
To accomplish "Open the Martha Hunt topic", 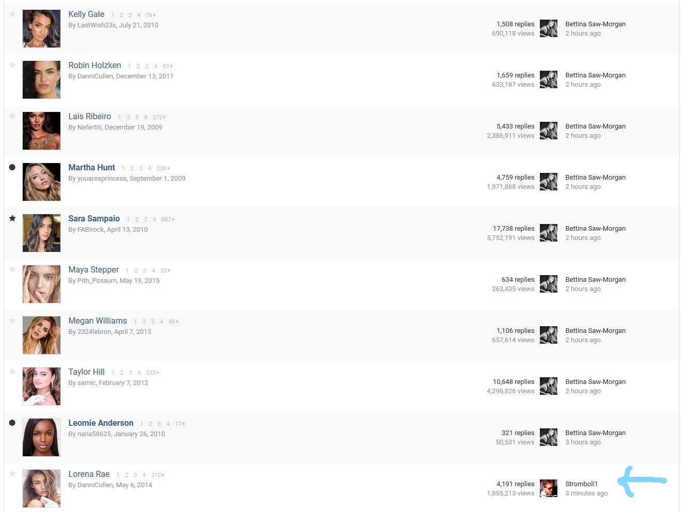I will click(92, 167).
